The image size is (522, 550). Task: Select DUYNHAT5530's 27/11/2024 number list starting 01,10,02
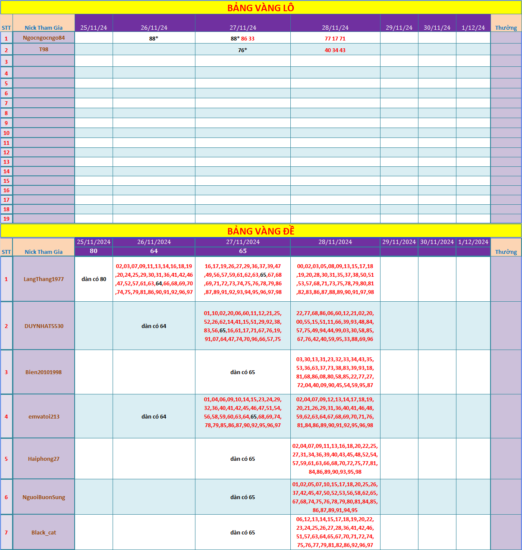243,326
